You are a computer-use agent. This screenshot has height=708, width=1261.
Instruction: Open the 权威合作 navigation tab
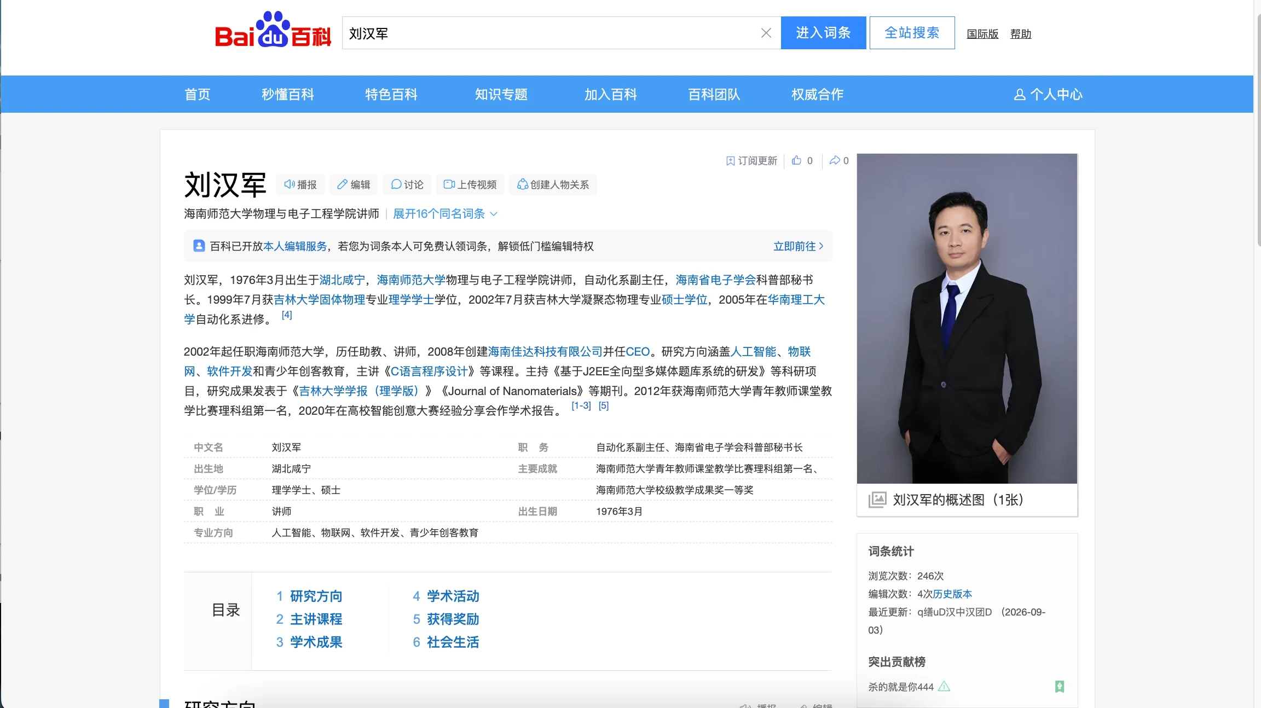(x=818, y=95)
